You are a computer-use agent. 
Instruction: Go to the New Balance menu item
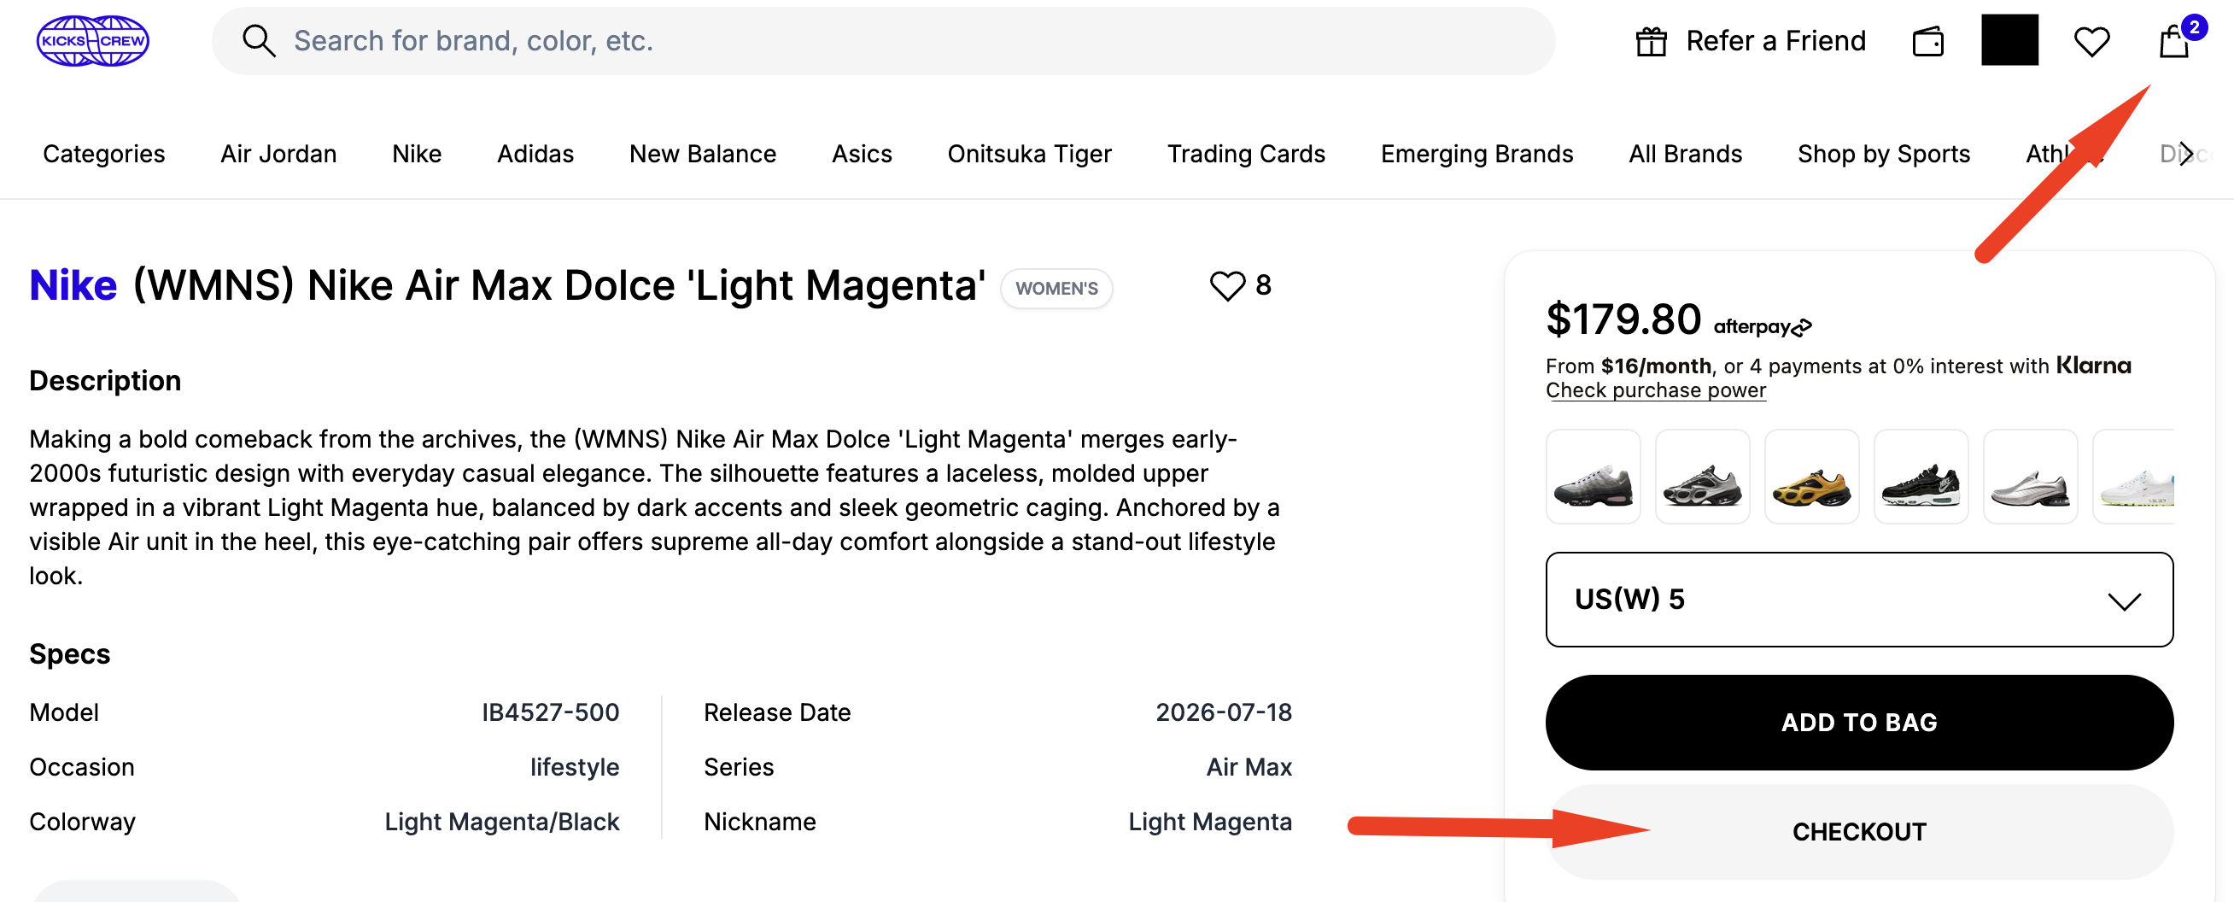point(703,154)
